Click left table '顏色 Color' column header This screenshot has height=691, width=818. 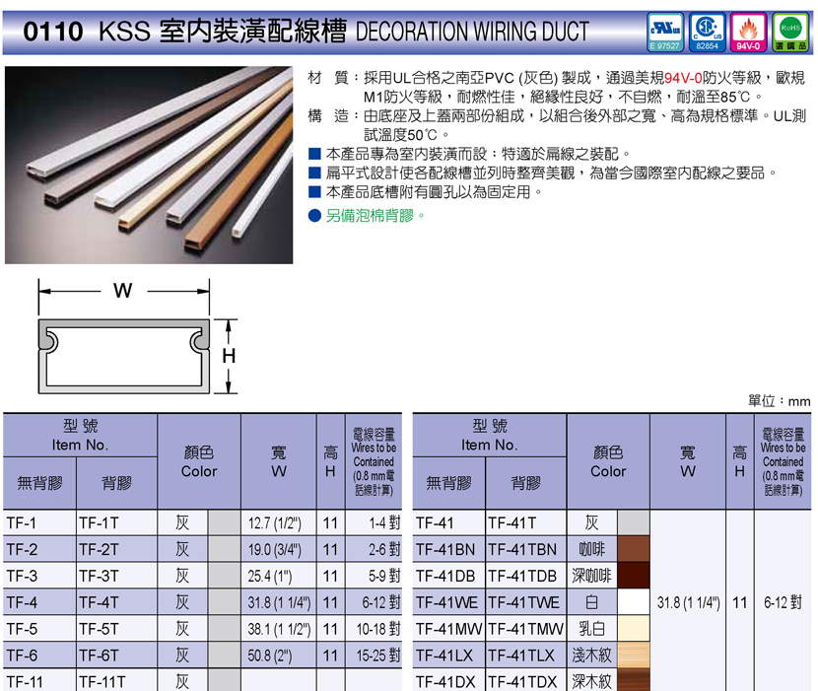(199, 462)
